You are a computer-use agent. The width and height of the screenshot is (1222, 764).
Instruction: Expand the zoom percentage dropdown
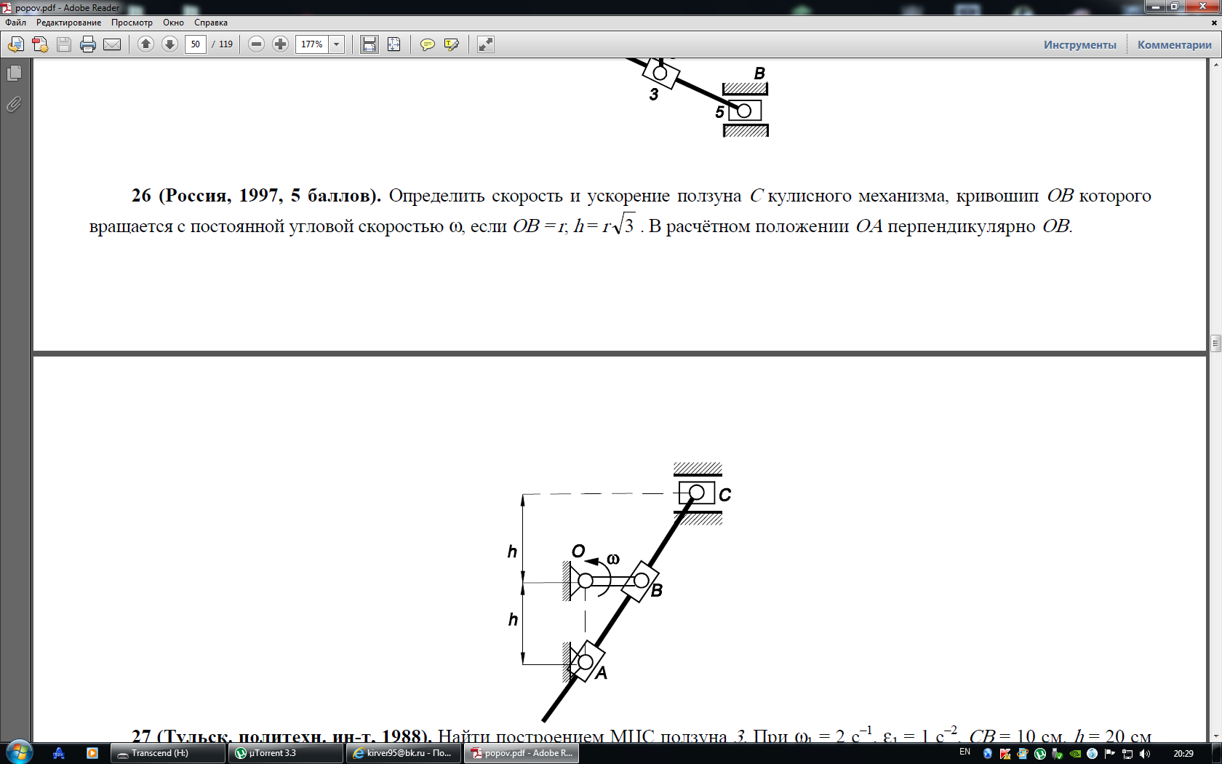click(x=336, y=44)
